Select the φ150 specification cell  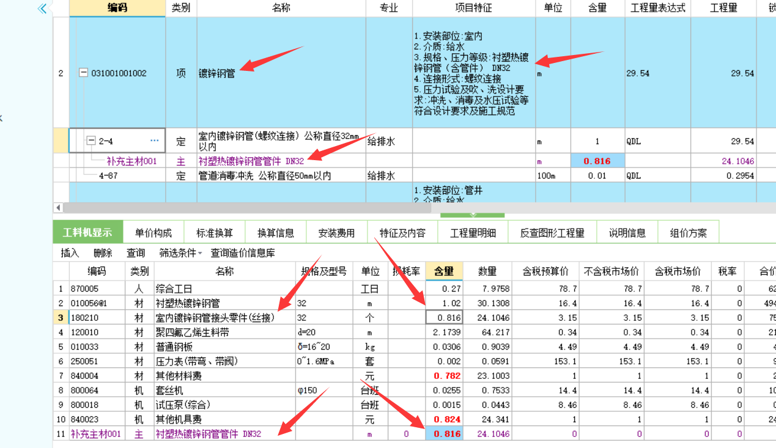click(324, 390)
